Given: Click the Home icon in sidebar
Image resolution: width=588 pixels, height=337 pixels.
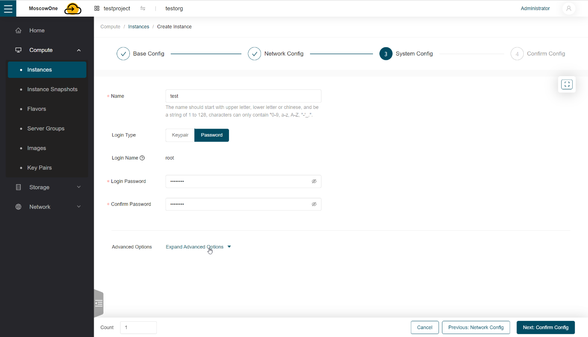Looking at the screenshot, I should click(x=18, y=31).
